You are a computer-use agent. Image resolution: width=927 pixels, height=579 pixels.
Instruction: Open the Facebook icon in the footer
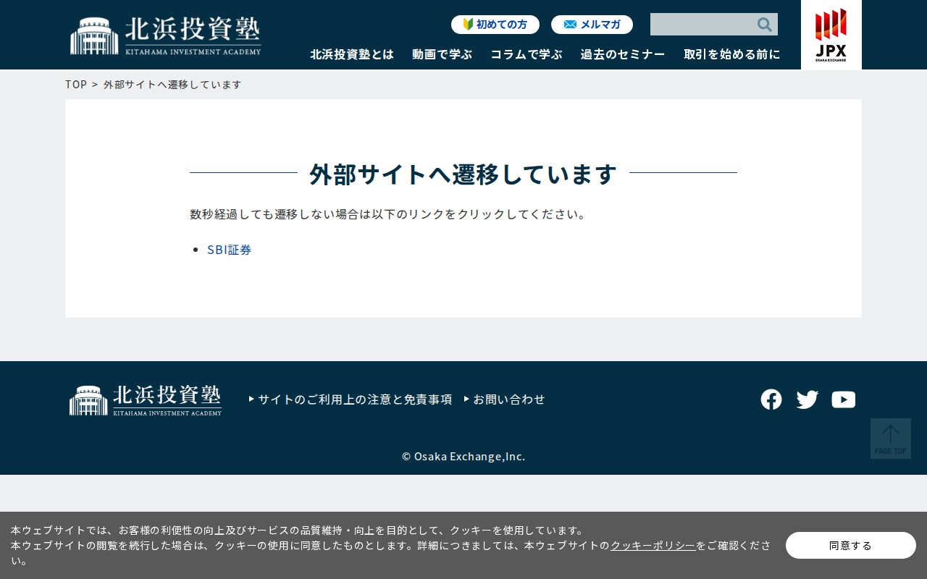(x=771, y=400)
